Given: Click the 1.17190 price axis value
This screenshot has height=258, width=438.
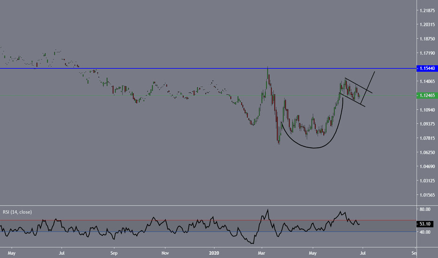Looking at the screenshot, I should (427, 53).
